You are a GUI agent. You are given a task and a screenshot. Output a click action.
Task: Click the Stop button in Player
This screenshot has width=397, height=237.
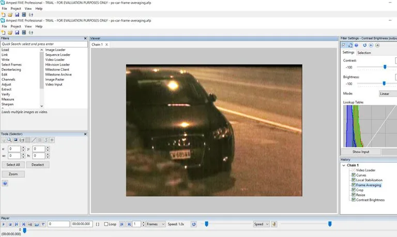(x=10, y=224)
